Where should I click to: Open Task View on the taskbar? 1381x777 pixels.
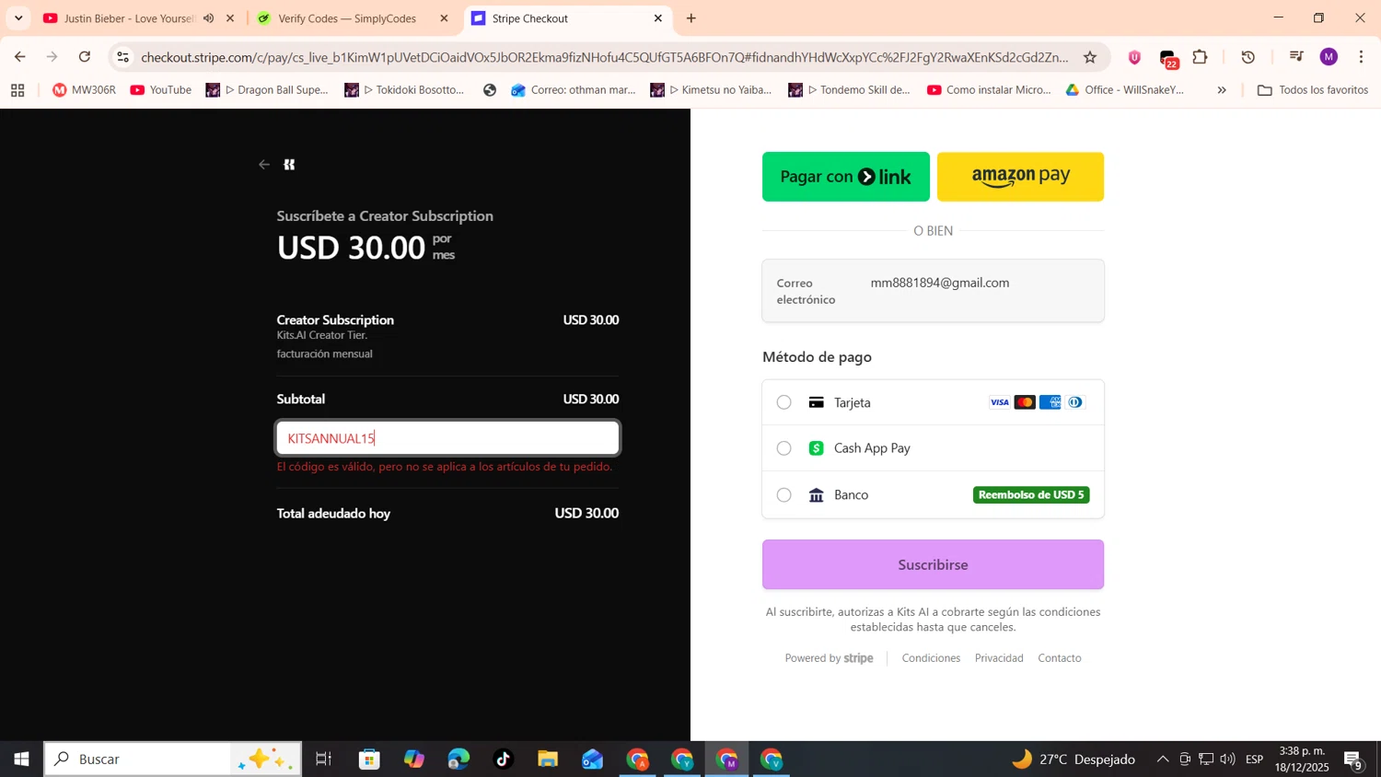pyautogui.click(x=323, y=760)
